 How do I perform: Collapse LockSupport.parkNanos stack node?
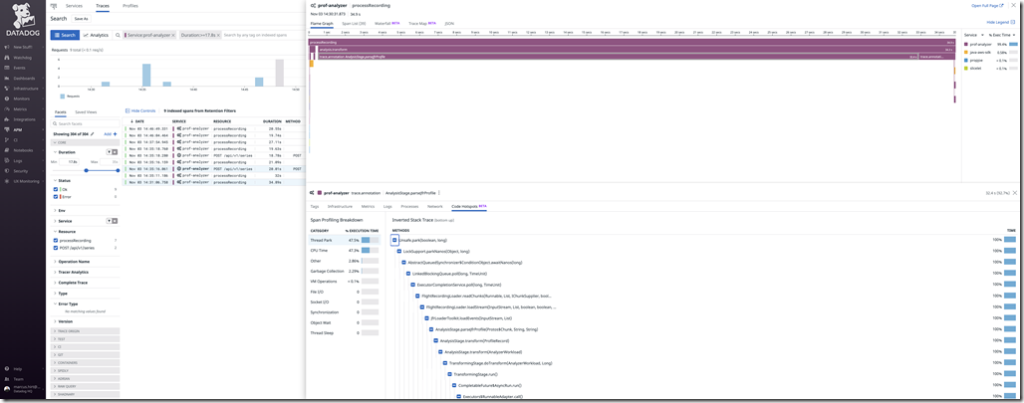[x=400, y=252]
